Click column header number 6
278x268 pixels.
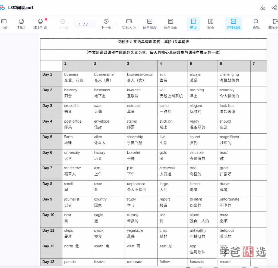tap(234, 66)
